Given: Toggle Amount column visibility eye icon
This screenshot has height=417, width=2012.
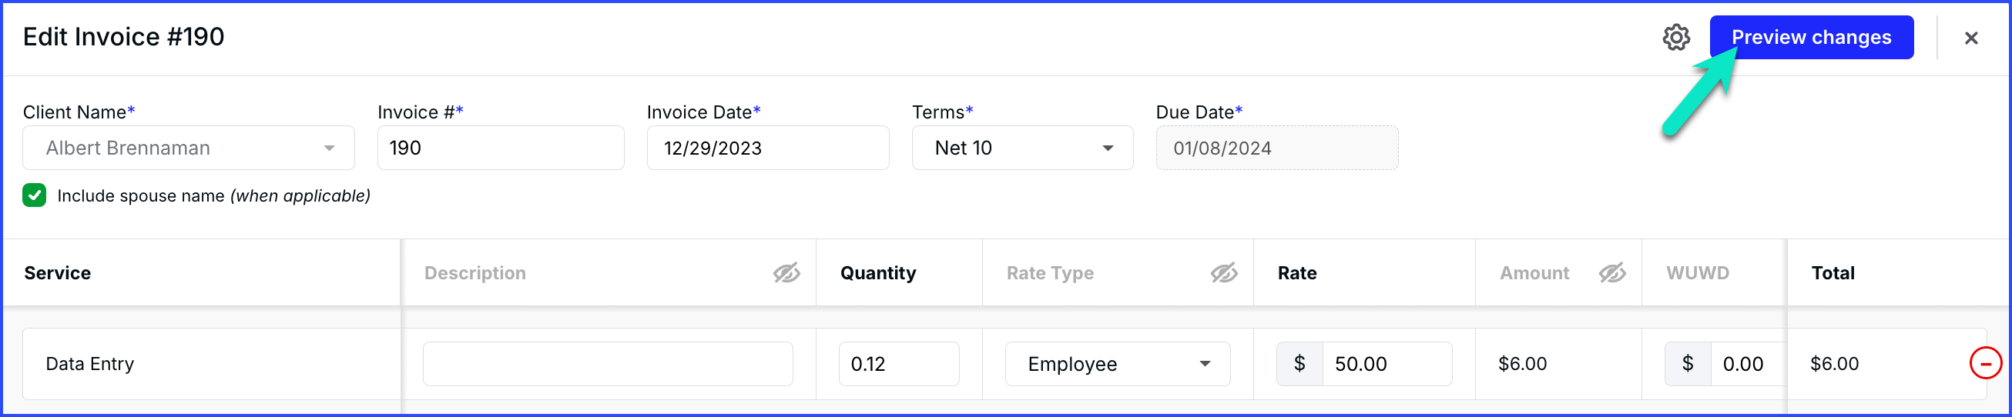Looking at the screenshot, I should (1611, 273).
